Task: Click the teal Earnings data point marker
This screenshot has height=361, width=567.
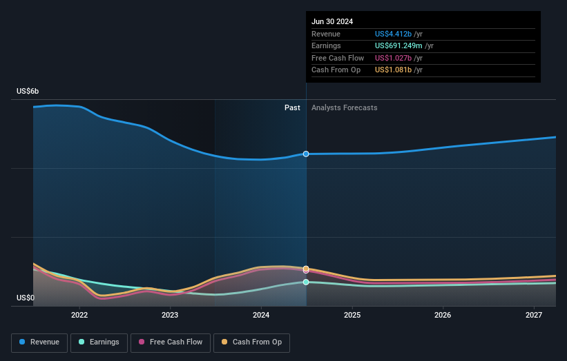Action: pyautogui.click(x=306, y=282)
